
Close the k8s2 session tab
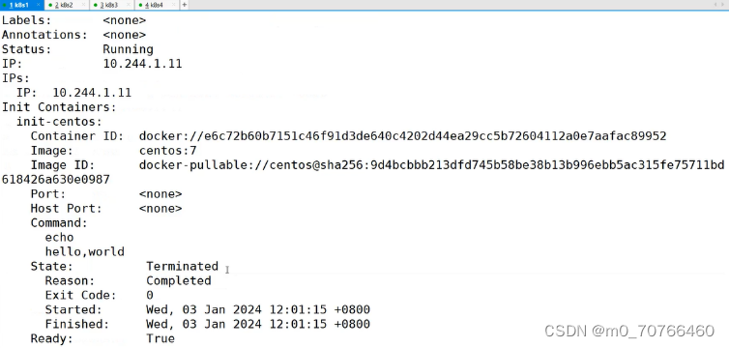[83, 5]
